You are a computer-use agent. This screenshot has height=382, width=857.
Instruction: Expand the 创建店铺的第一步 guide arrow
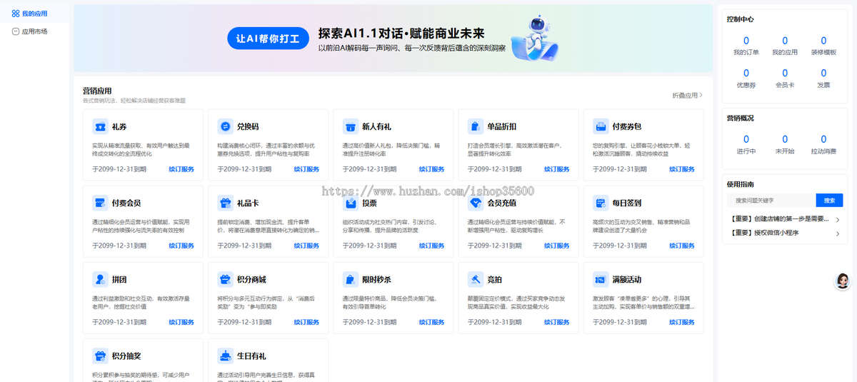click(838, 219)
